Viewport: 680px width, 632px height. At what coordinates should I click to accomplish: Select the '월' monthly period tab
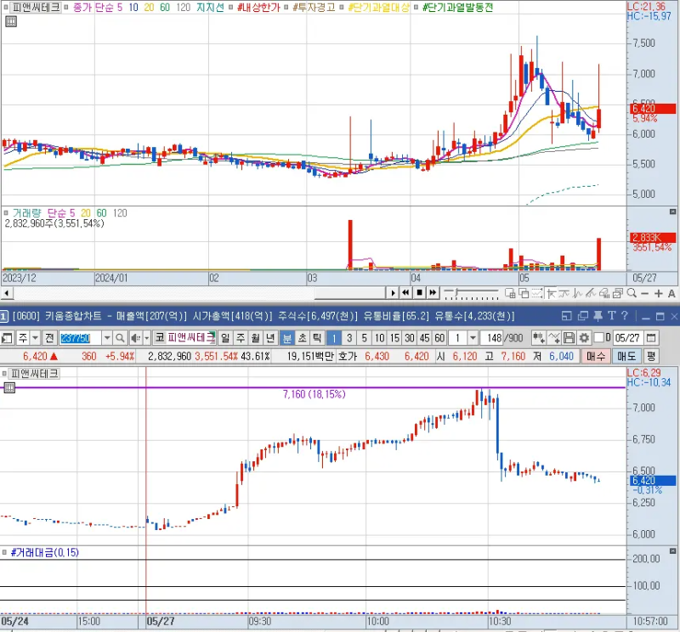point(256,338)
